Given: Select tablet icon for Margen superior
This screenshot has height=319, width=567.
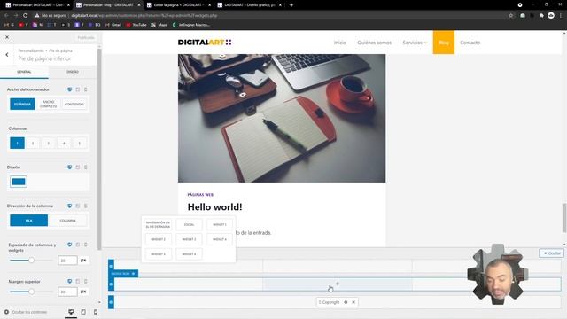Looking at the screenshot, I should pyautogui.click(x=78, y=281).
